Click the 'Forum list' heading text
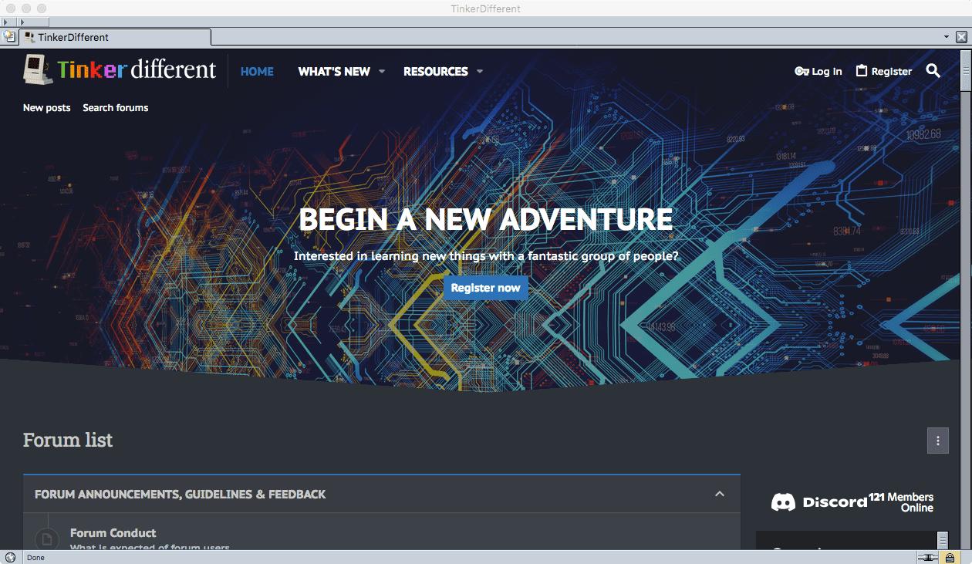The height and width of the screenshot is (564, 972). click(x=68, y=440)
